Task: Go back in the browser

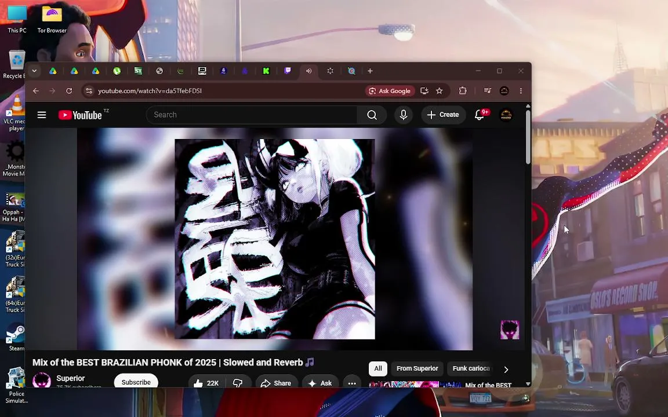Action: click(x=36, y=90)
